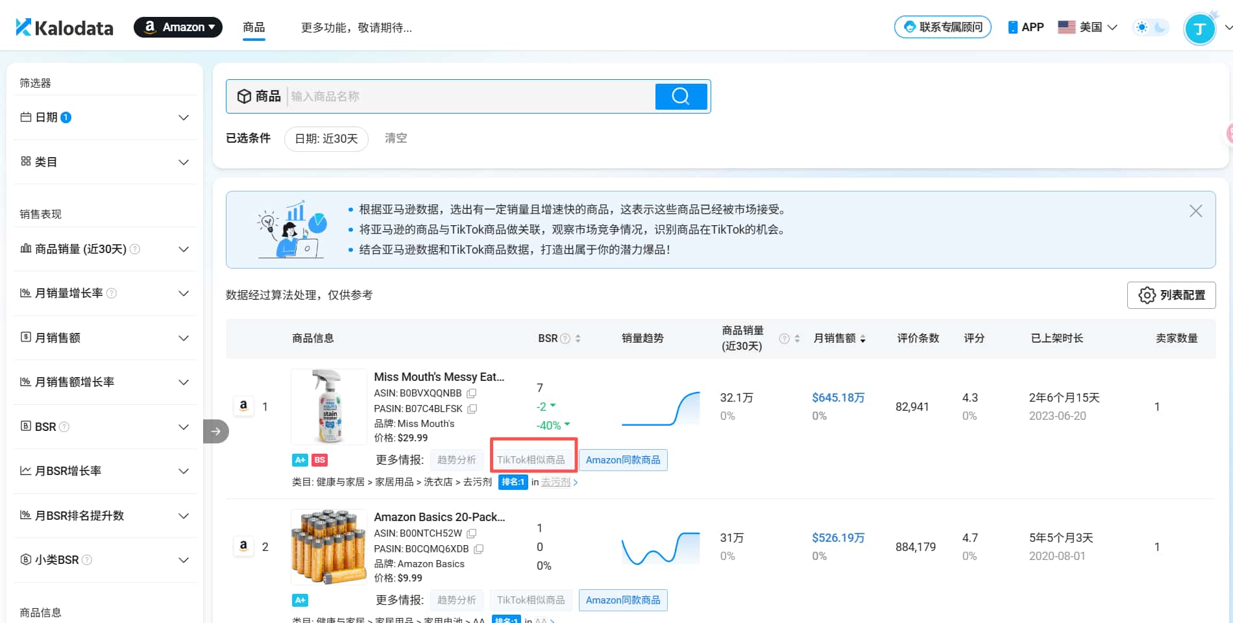Open the Amazon platform dropdown
This screenshot has width=1233, height=623.
[x=178, y=27]
